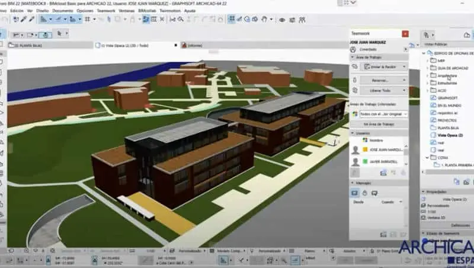
Task: Click the Enviar & Recibir button
Action: click(384, 67)
